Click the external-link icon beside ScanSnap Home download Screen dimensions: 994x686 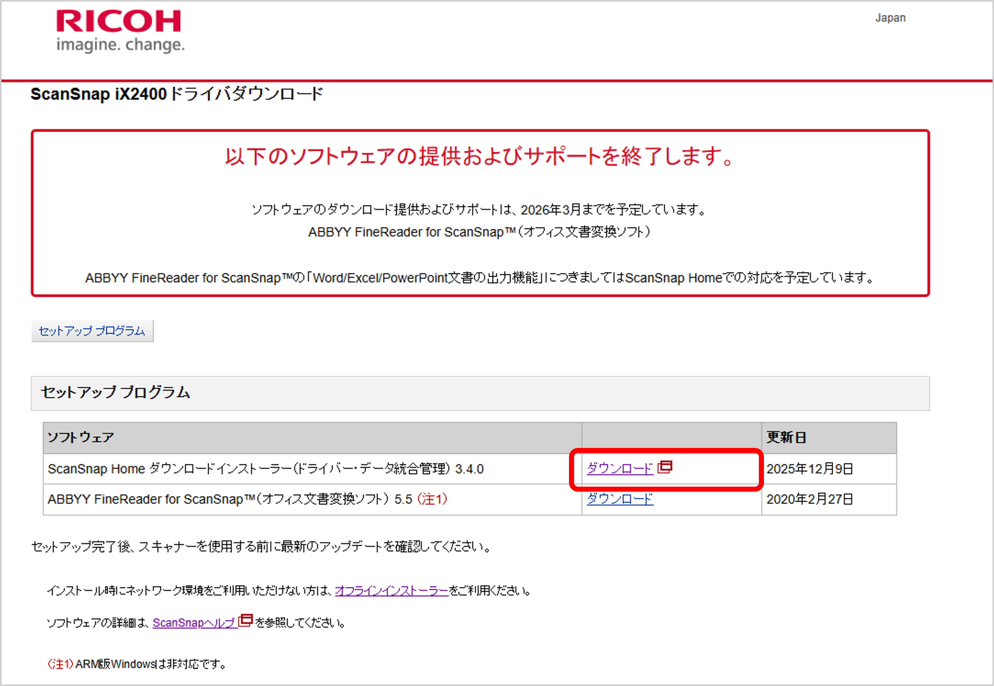(665, 467)
